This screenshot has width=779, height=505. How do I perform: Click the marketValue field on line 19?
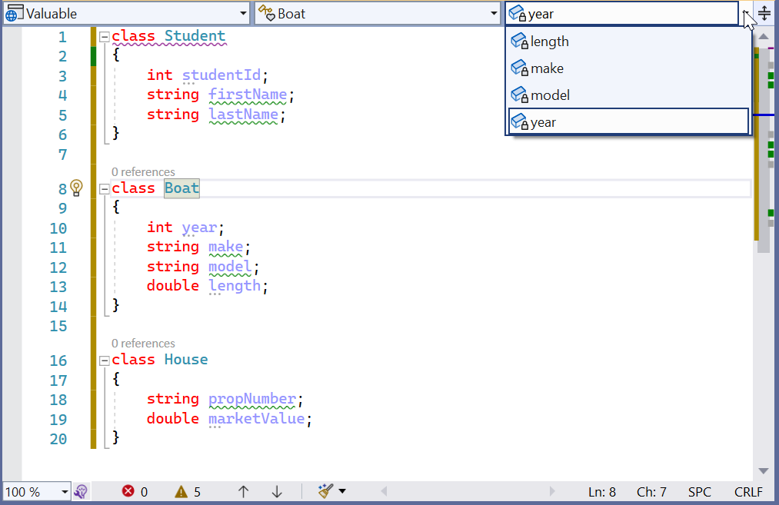[256, 419]
